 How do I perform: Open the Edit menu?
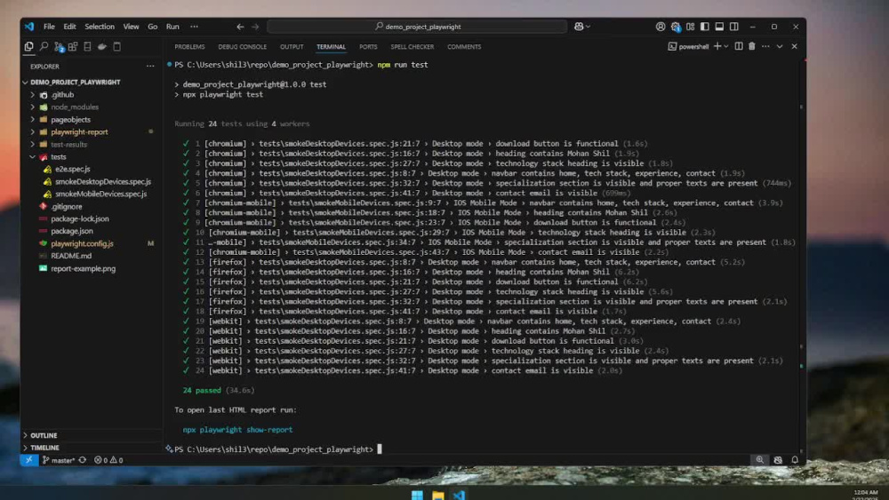[x=69, y=27]
